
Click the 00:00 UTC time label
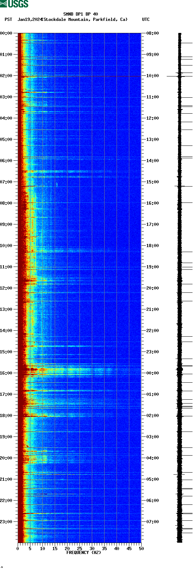[152, 373]
